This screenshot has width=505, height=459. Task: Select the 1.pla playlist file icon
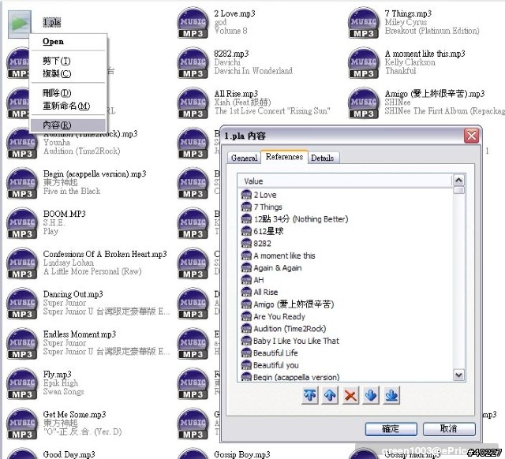click(x=19, y=24)
